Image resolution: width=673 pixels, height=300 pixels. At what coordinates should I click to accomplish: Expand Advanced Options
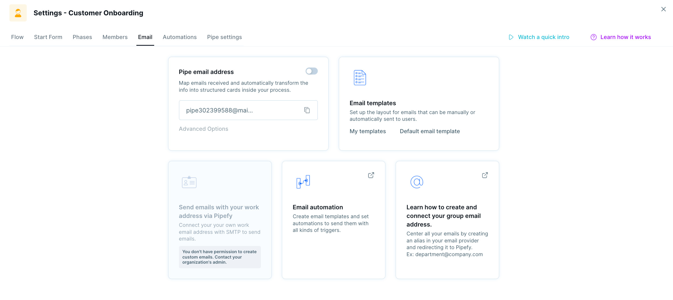point(203,129)
